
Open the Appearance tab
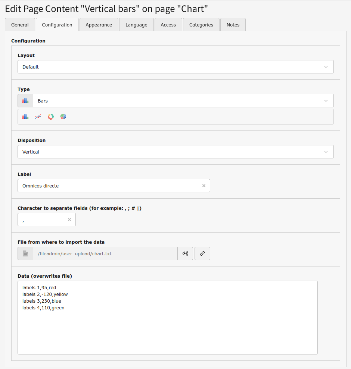(99, 25)
